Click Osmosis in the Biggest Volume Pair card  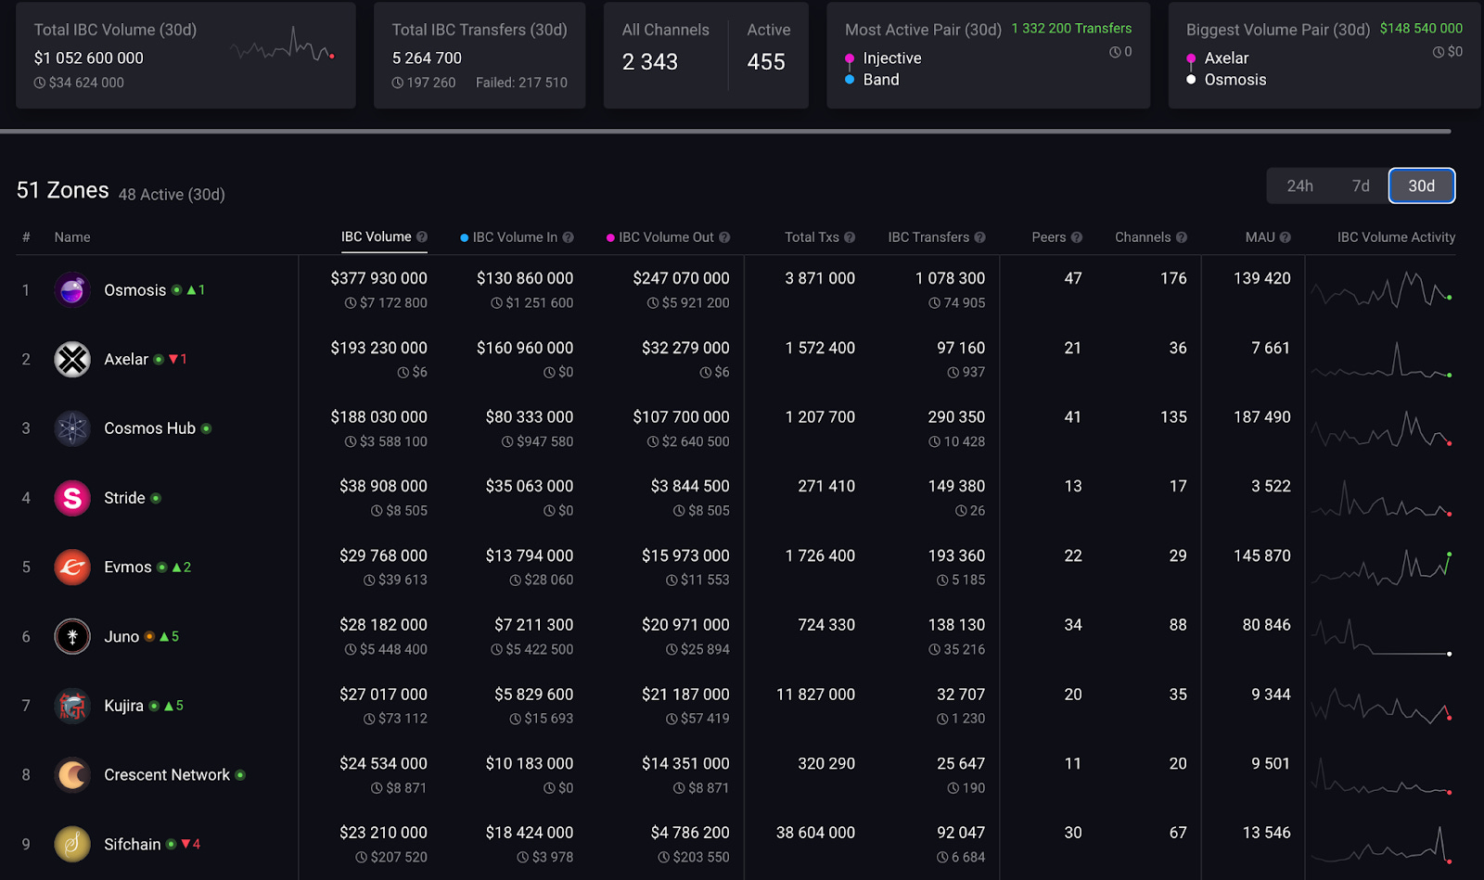coord(1235,80)
